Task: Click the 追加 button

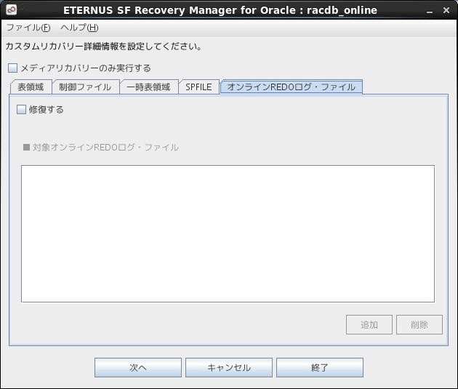Action: tap(369, 324)
